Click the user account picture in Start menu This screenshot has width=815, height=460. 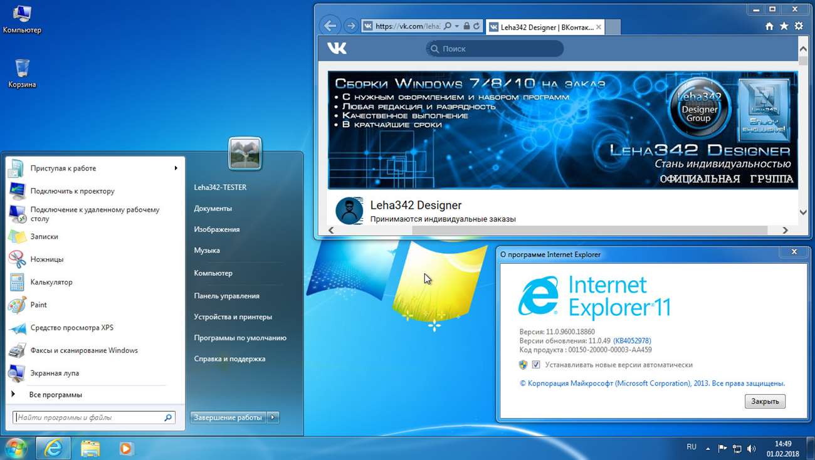pos(244,153)
